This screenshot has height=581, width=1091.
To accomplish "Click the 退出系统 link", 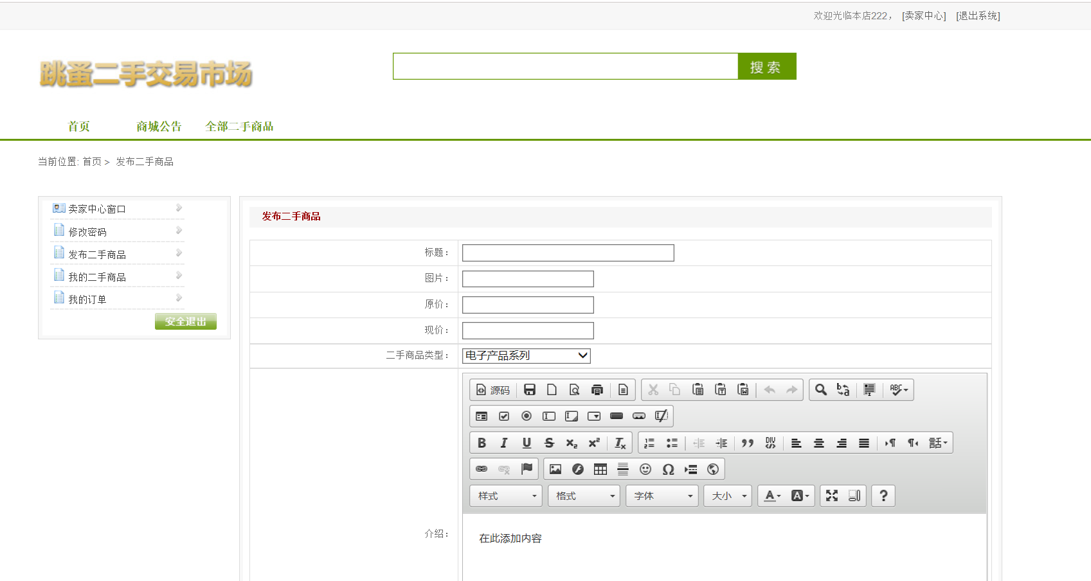I will point(978,16).
